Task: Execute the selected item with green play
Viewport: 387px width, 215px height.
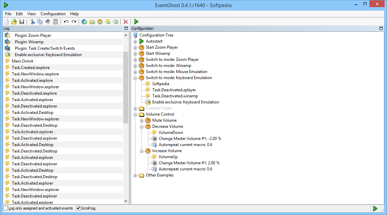Action: (x=136, y=22)
